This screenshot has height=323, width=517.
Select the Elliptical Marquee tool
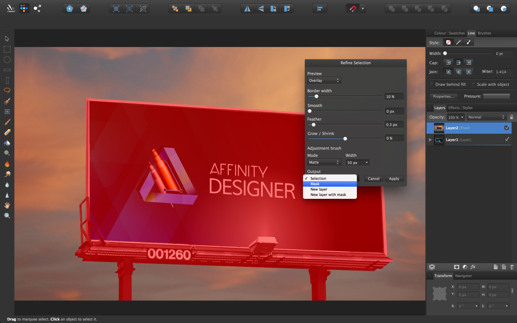7,60
